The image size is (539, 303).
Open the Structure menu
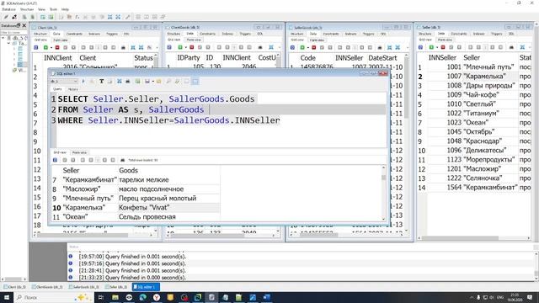(x=27, y=9)
